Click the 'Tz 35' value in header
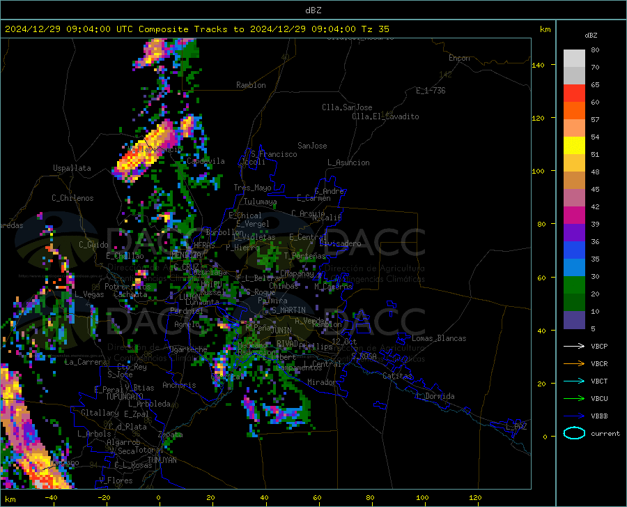 pyautogui.click(x=375, y=29)
